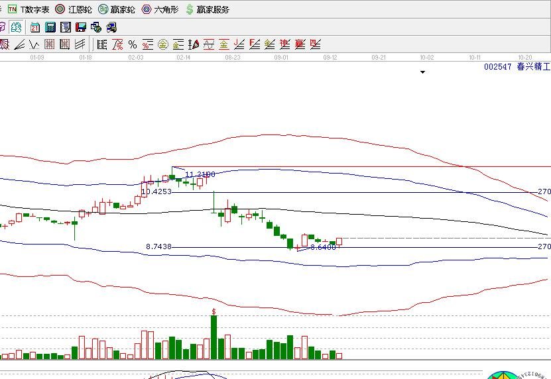This screenshot has height=379, width=551.
Task: Click the calendar icon showing 21
Action: pos(35,27)
